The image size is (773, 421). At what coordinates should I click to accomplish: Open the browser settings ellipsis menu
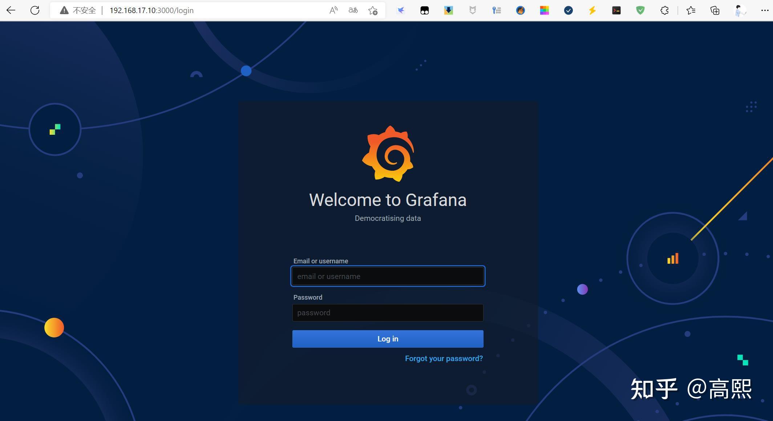pyautogui.click(x=764, y=11)
